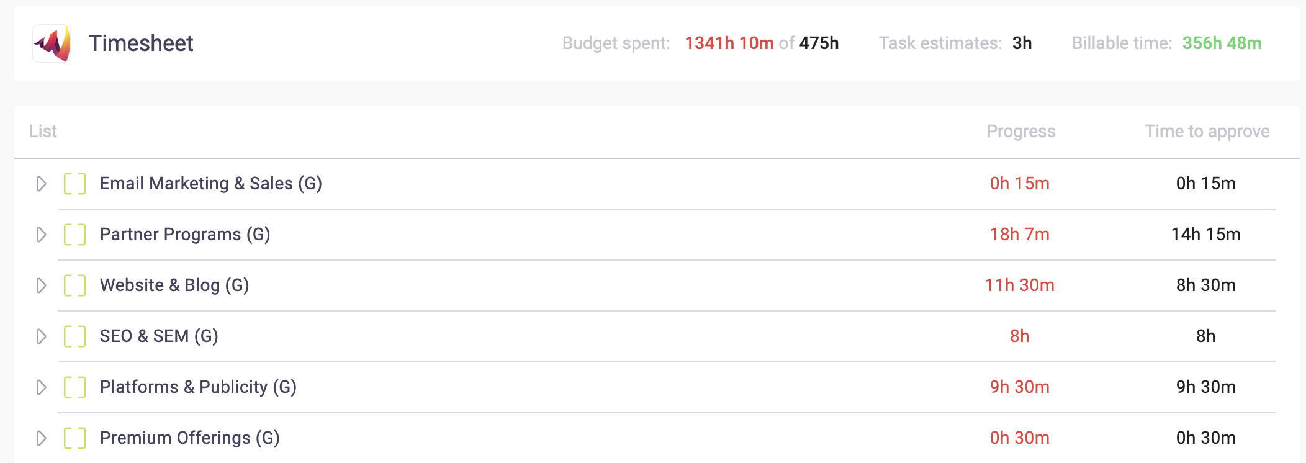Click Email Marketing & Sales bracket icon
Viewport: 1306px width, 463px height.
click(x=74, y=184)
